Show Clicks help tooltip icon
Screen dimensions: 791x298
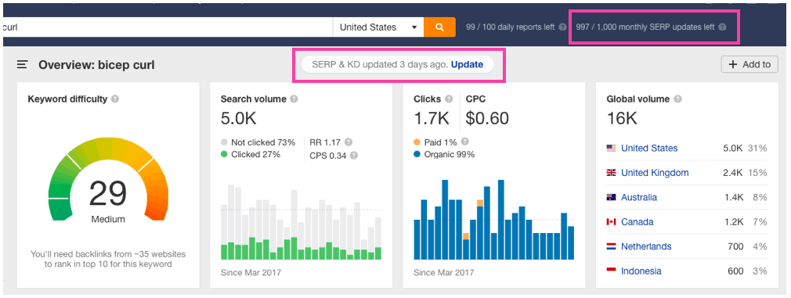[x=449, y=99]
